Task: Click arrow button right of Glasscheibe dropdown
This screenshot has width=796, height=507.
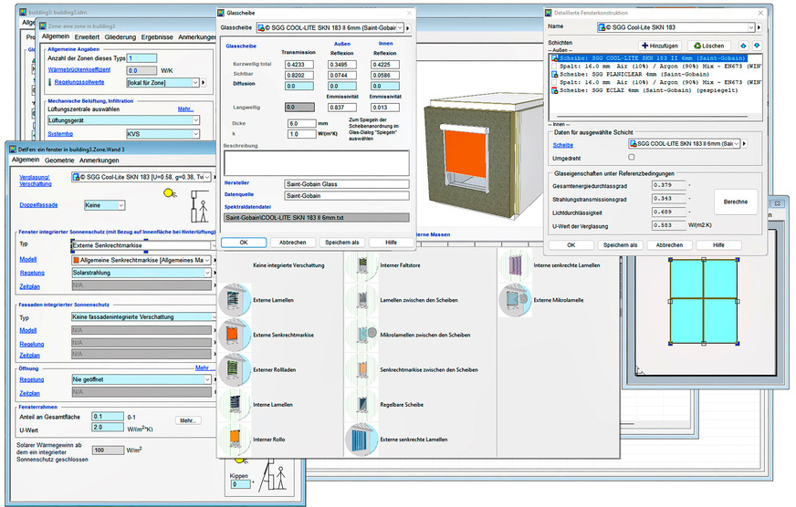Action: coord(408,28)
